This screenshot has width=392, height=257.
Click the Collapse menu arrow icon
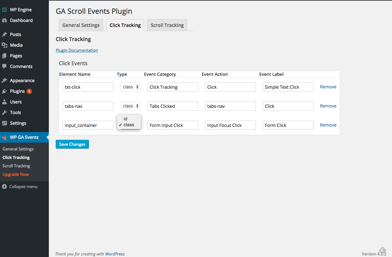pyautogui.click(x=4, y=186)
